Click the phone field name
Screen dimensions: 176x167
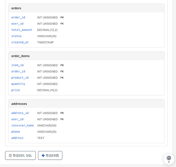click(16, 132)
